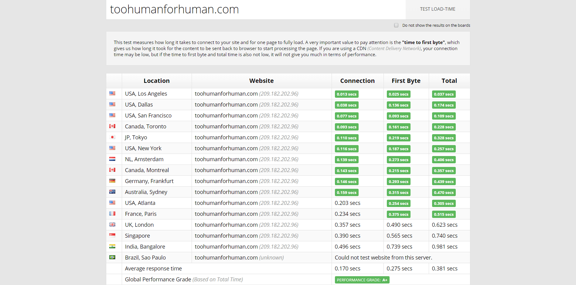
Task: Click the 0.116 secs connection badge for New York
Action: coord(346,149)
